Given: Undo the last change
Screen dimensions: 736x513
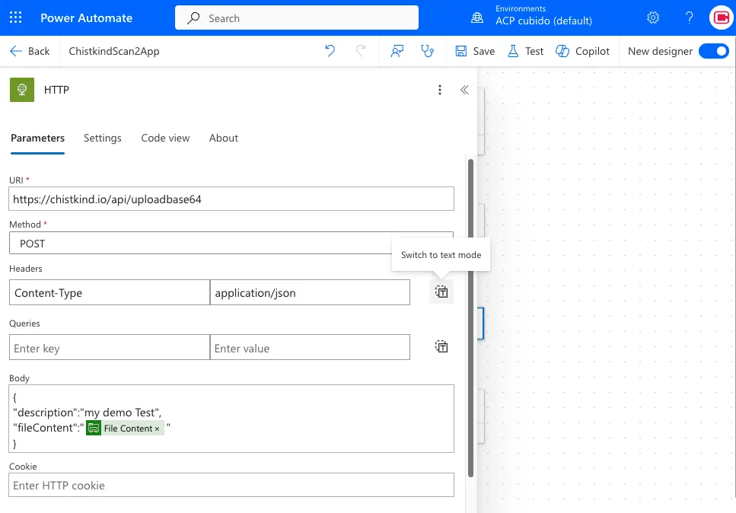Looking at the screenshot, I should pos(330,50).
